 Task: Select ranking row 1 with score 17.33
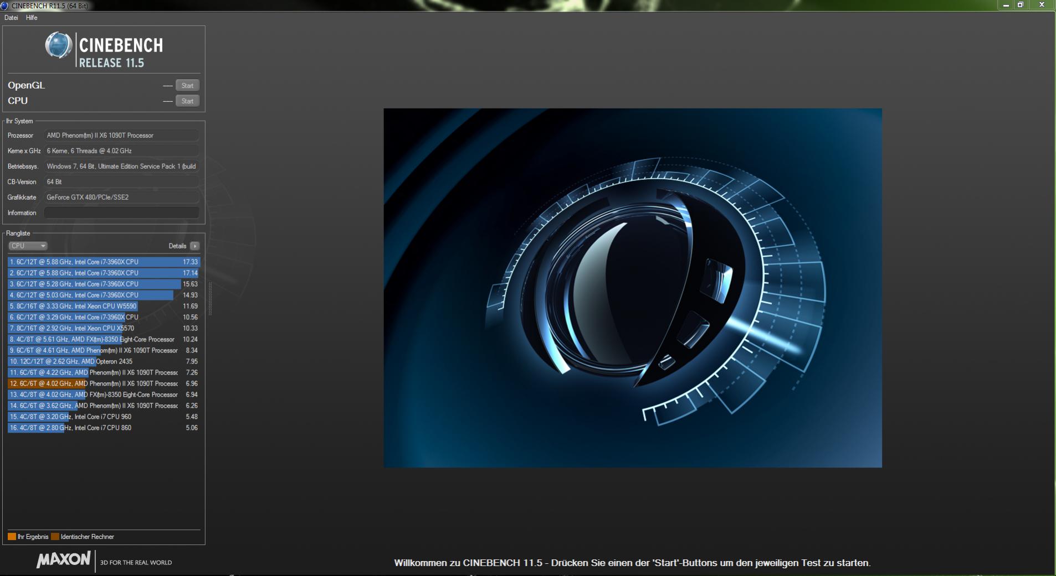point(104,262)
